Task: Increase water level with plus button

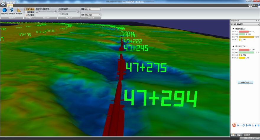Action: coord(78,12)
